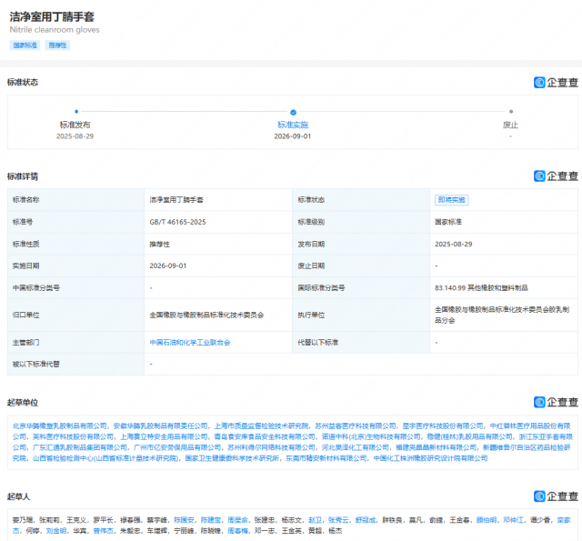Open 中国石油和化学工业联合会 link
582x541 pixels.
tap(190, 343)
